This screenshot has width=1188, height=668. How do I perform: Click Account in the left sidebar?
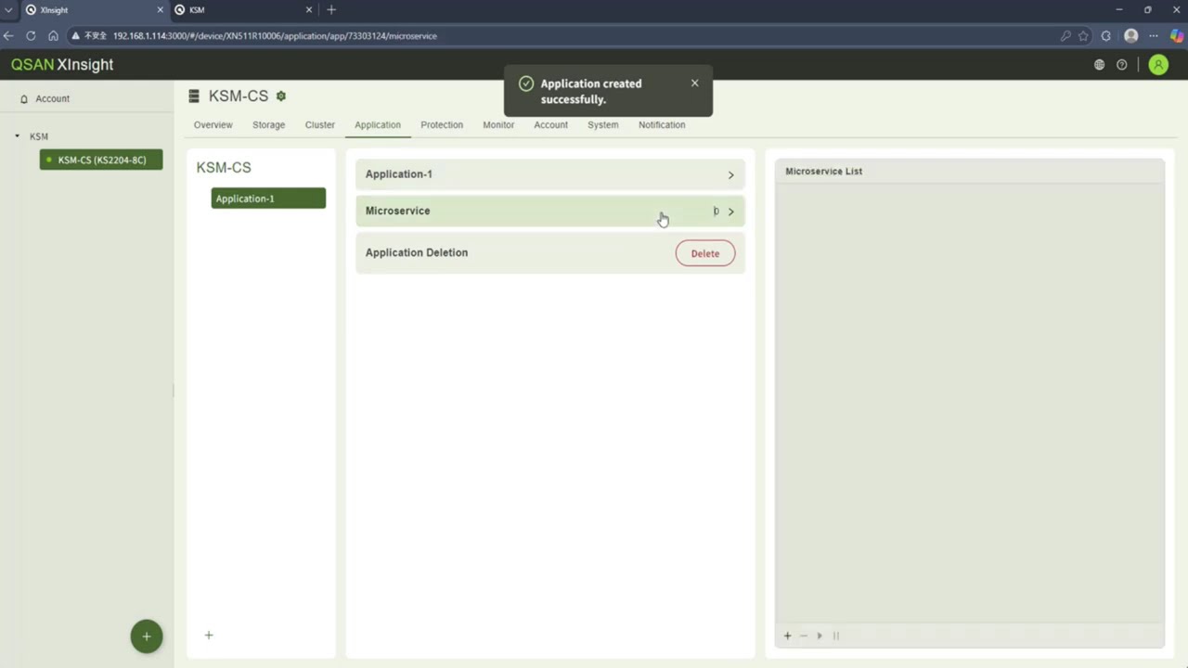(53, 99)
